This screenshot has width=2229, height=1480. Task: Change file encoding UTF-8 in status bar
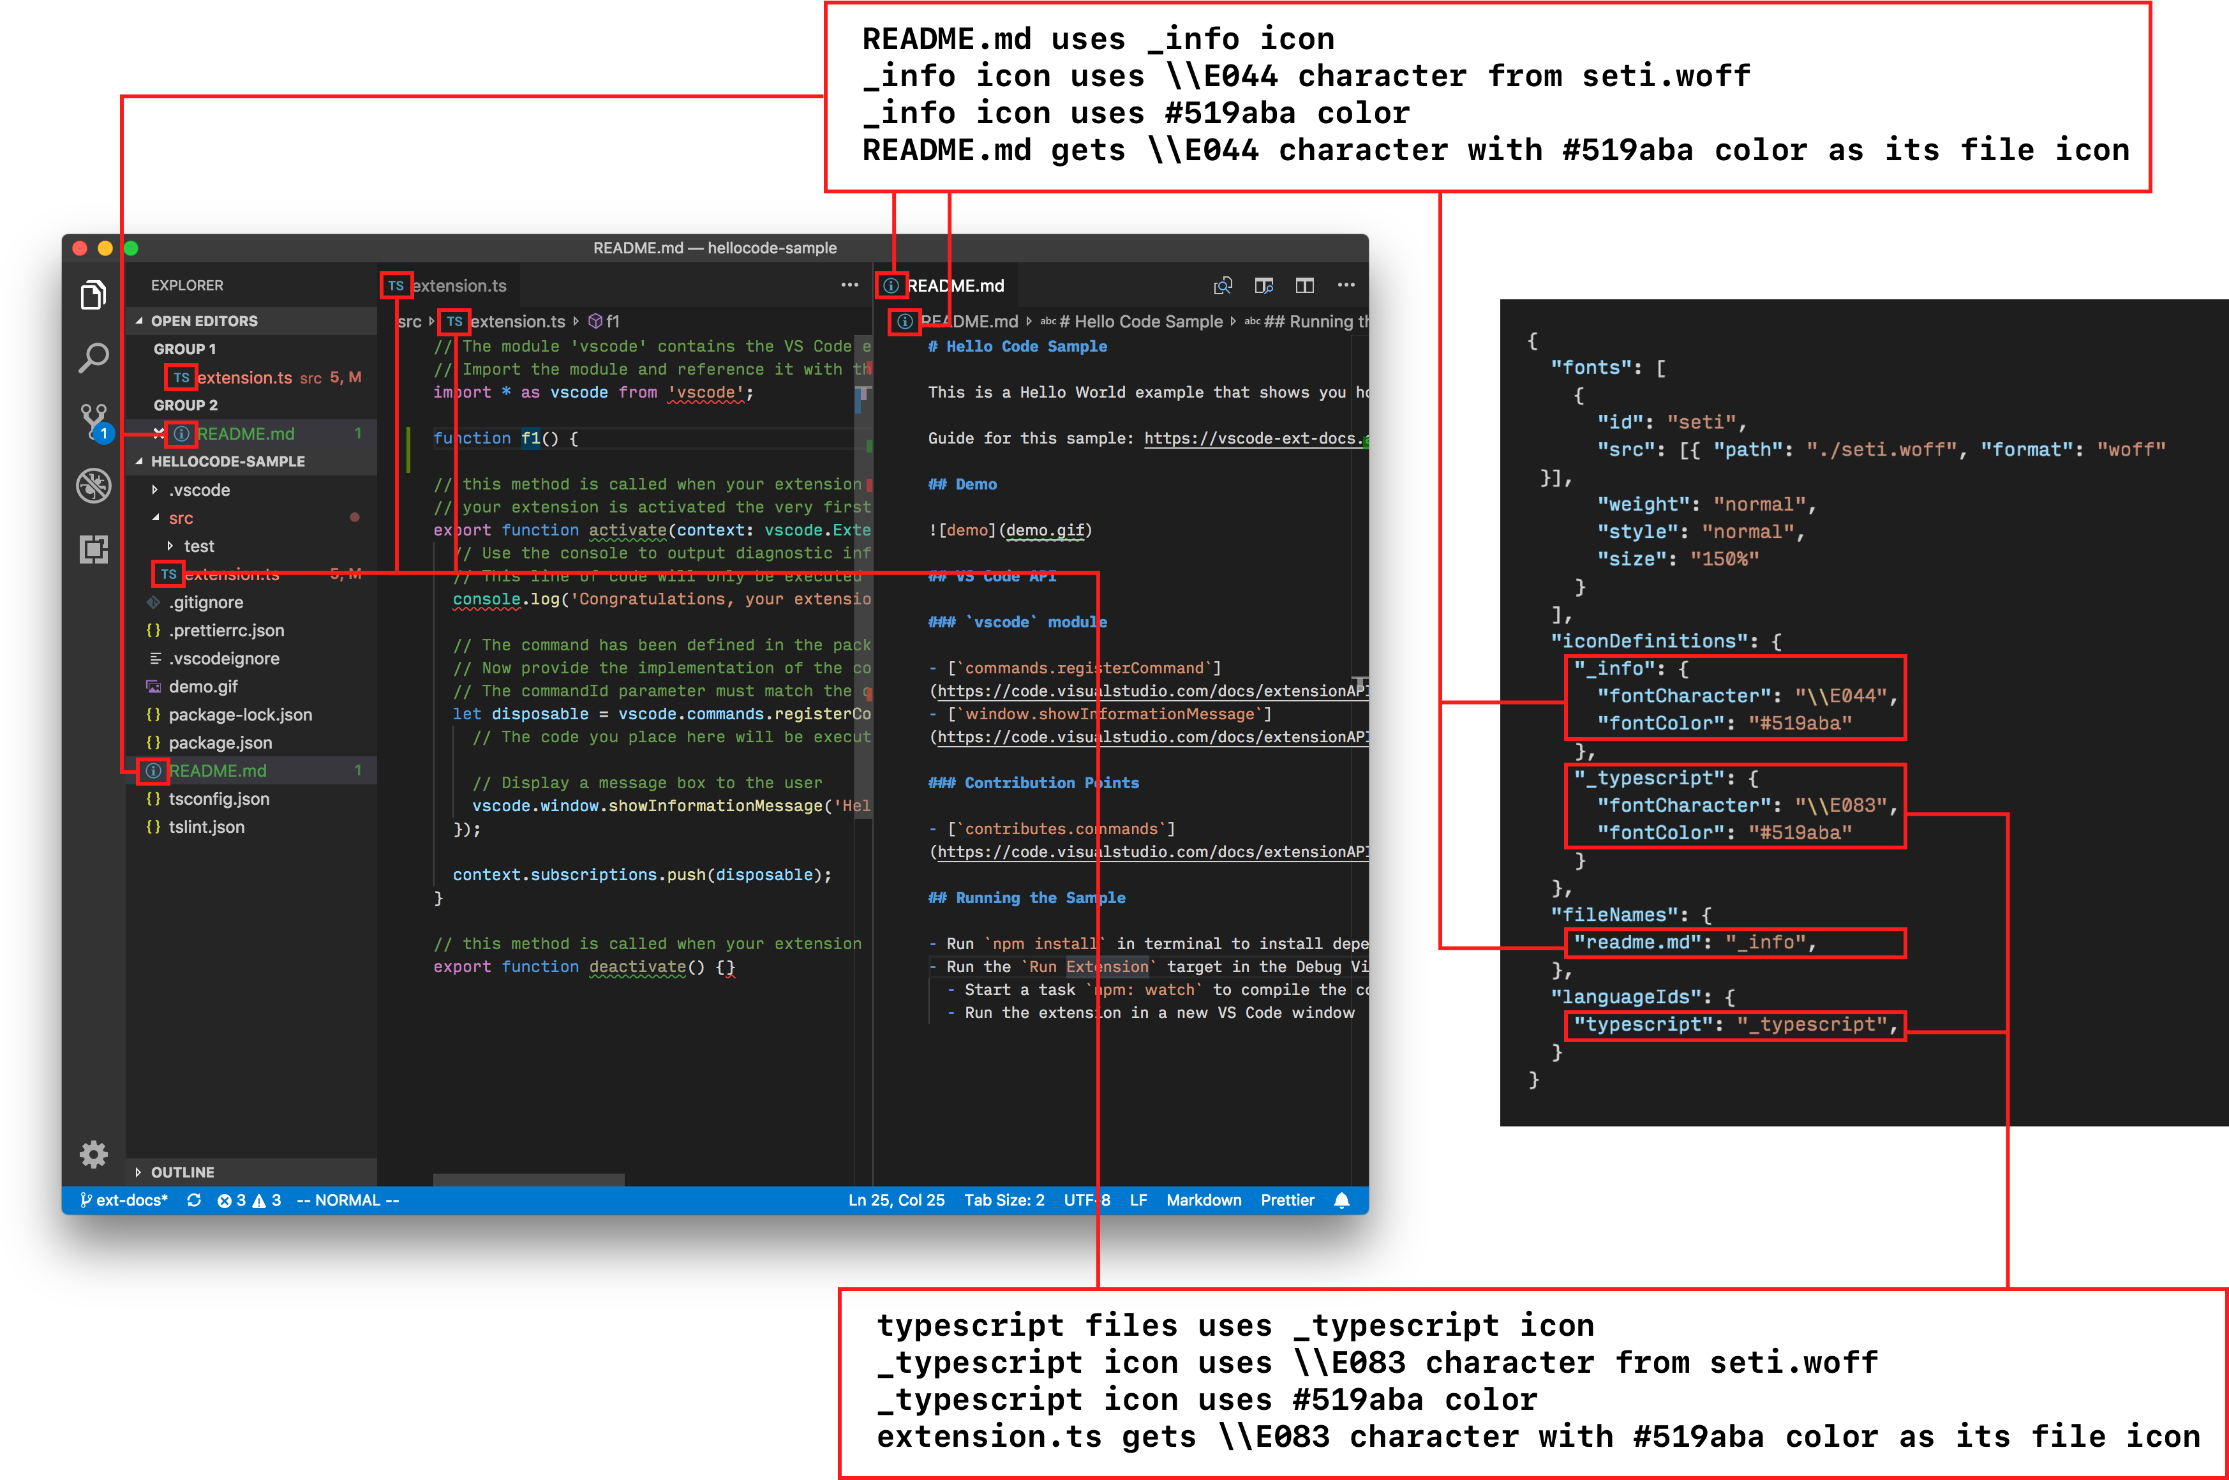point(1087,1200)
